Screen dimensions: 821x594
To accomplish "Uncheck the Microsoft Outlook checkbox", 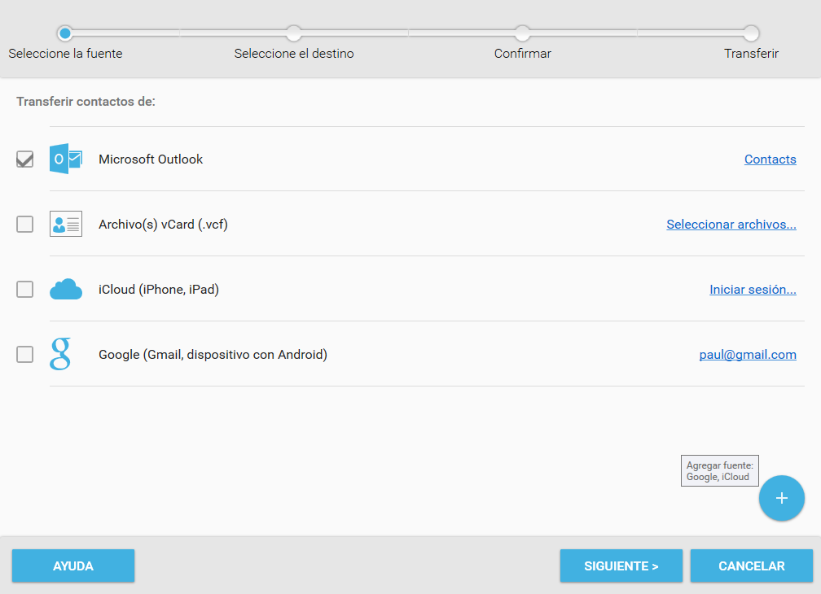I will pyautogui.click(x=25, y=159).
